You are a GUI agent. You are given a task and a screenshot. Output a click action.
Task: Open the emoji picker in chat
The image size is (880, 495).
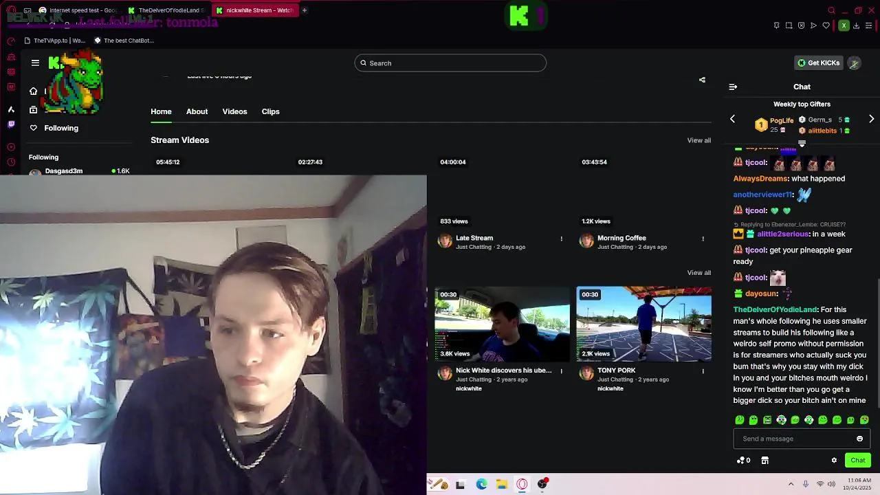(x=859, y=439)
